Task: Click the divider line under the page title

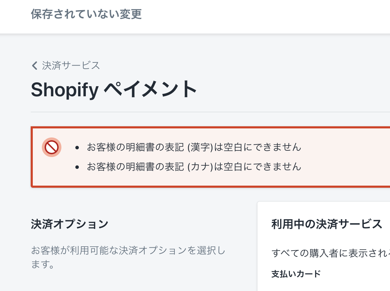Action: (x=209, y=112)
